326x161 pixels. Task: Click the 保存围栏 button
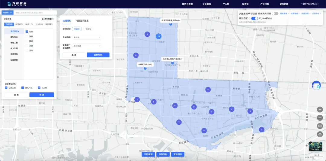(x=163, y=154)
